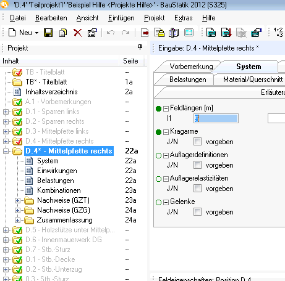
Task: Switch to the Belastungen tab
Action: coord(188,79)
